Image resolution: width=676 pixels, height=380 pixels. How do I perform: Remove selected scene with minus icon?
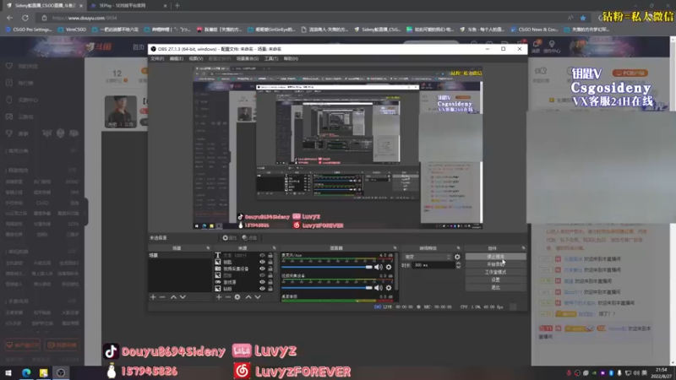click(162, 297)
